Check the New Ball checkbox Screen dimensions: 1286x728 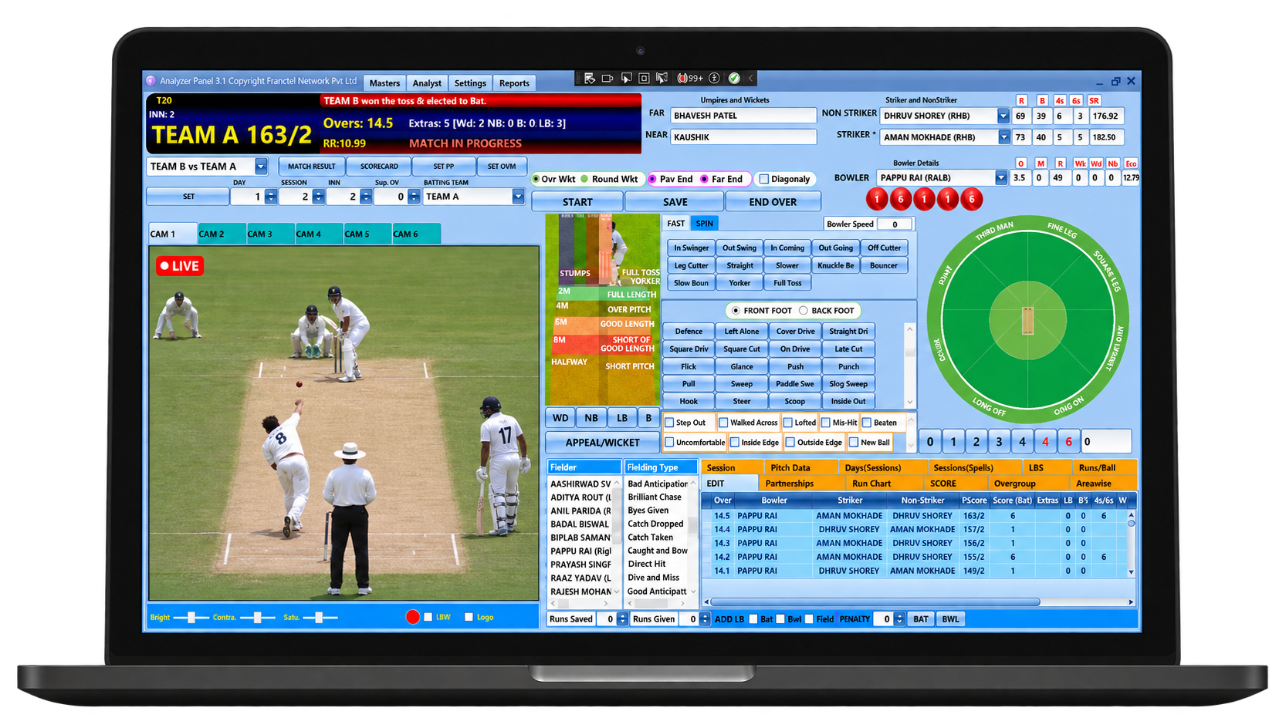pos(854,443)
